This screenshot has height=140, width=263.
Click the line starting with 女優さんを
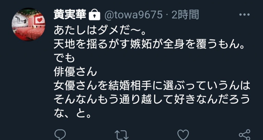pyautogui.click(x=152, y=87)
